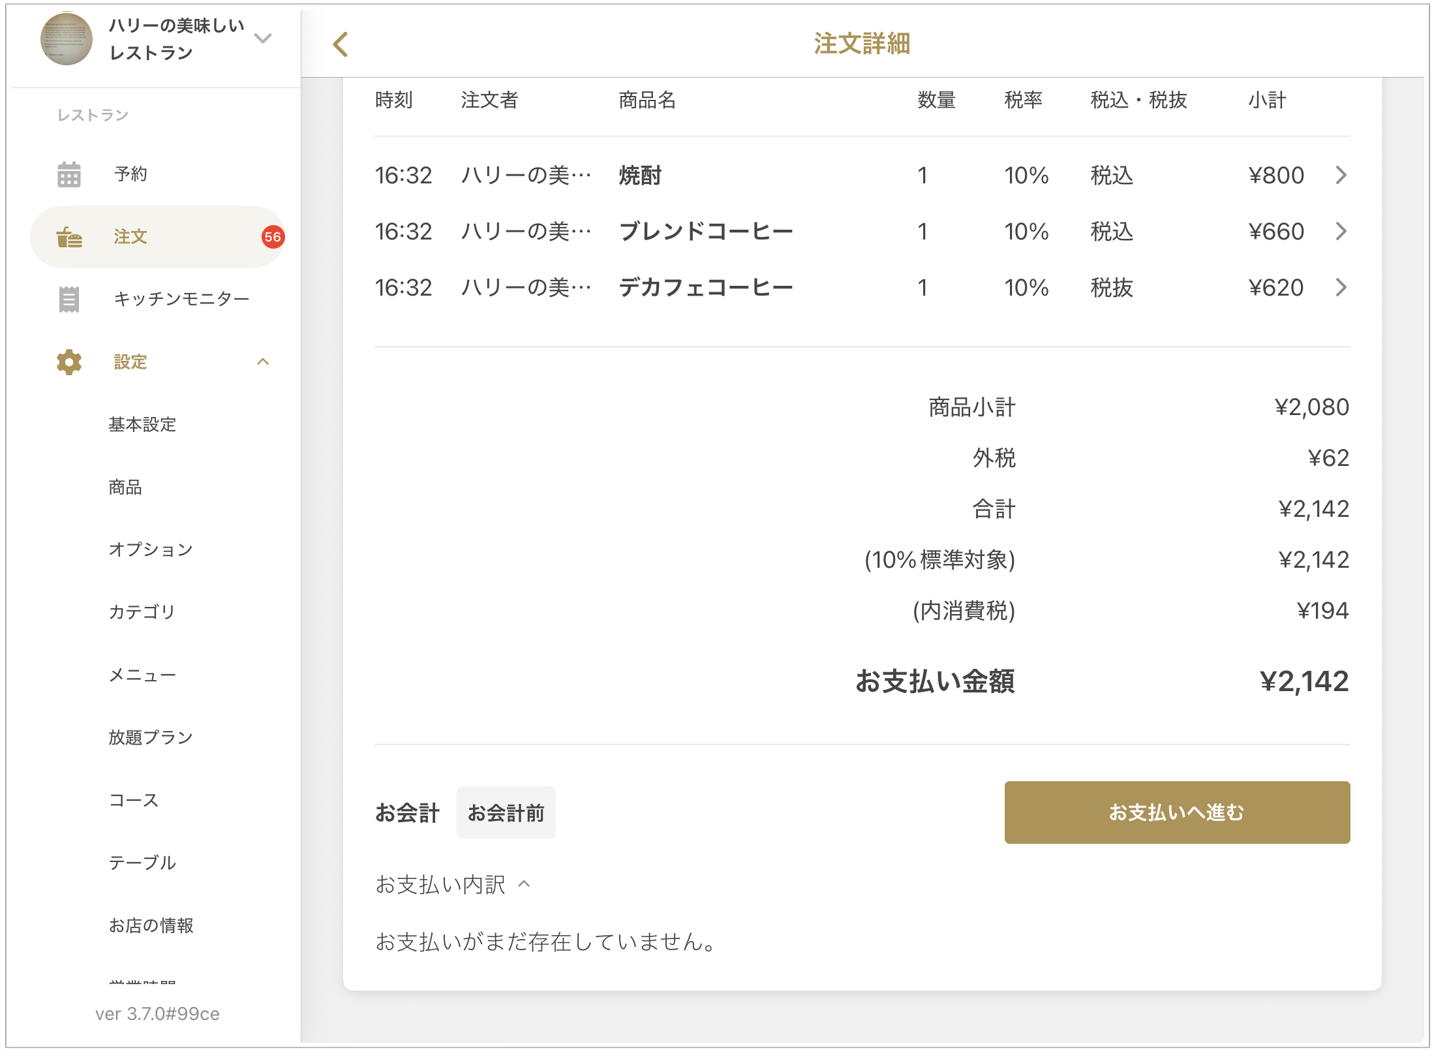Click the 税抜 cell for デカフェコーヒー
Screen dimensions: 1434x1052
(x=1112, y=288)
